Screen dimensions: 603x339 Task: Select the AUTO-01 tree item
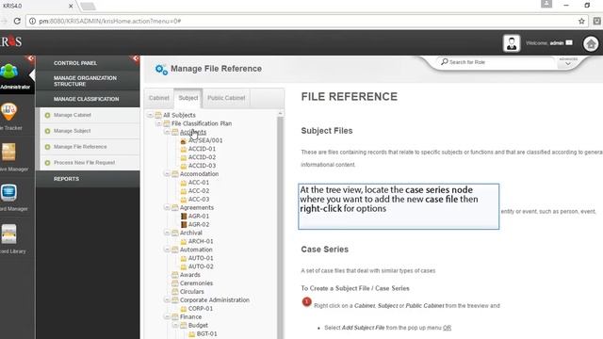pos(201,258)
